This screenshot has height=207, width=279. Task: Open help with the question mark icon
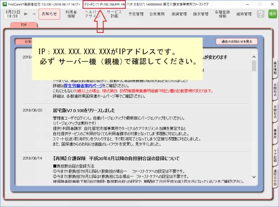[x=260, y=14]
